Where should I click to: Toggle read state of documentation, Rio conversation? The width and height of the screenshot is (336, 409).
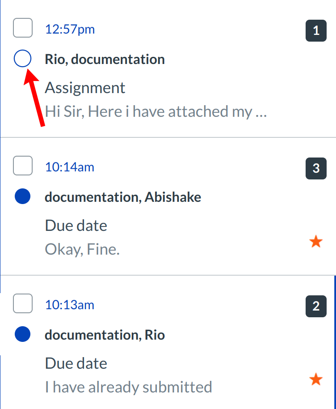[x=22, y=334]
